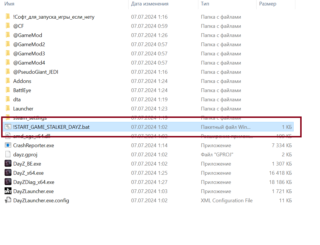320x245 pixels.
Task: Click the DayZ_x64.exe application icon
Action: [x=8, y=173]
